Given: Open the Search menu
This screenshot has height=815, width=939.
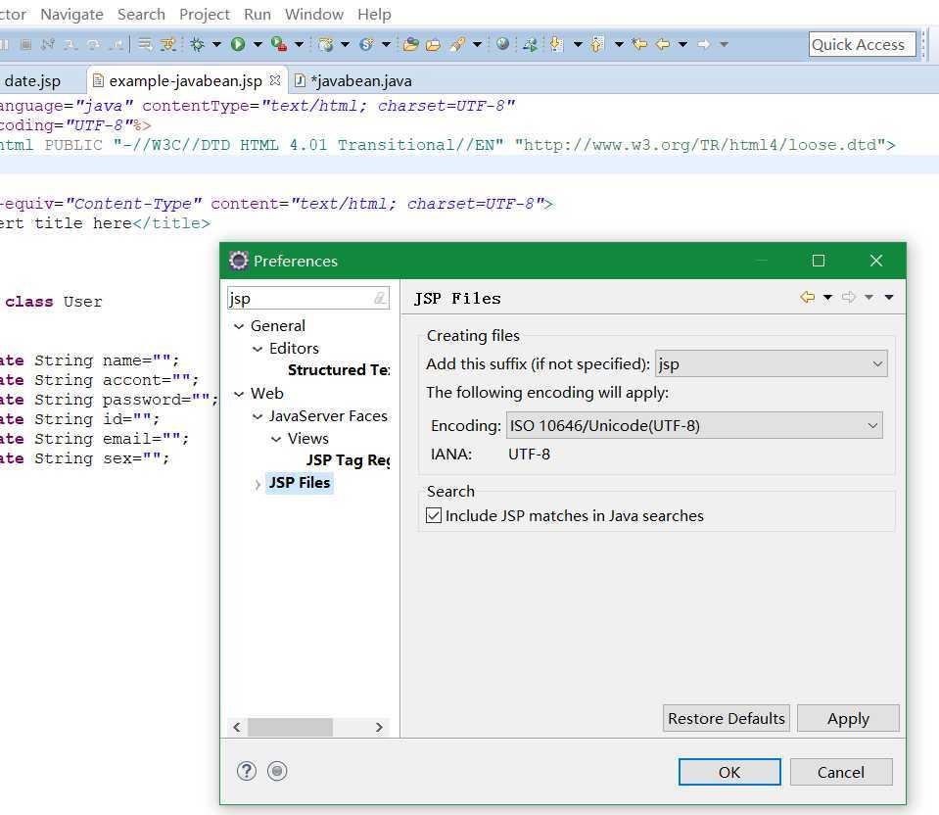Looking at the screenshot, I should [x=141, y=14].
